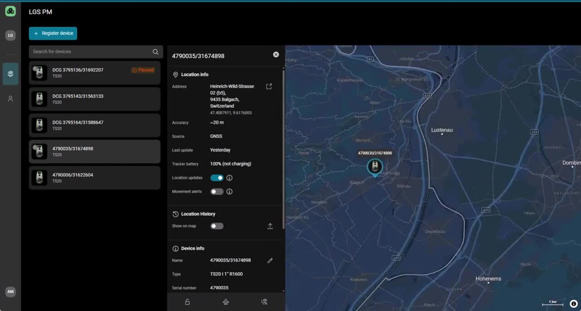Open the AM account avatar menu
The height and width of the screenshot is (311, 581).
10,292
